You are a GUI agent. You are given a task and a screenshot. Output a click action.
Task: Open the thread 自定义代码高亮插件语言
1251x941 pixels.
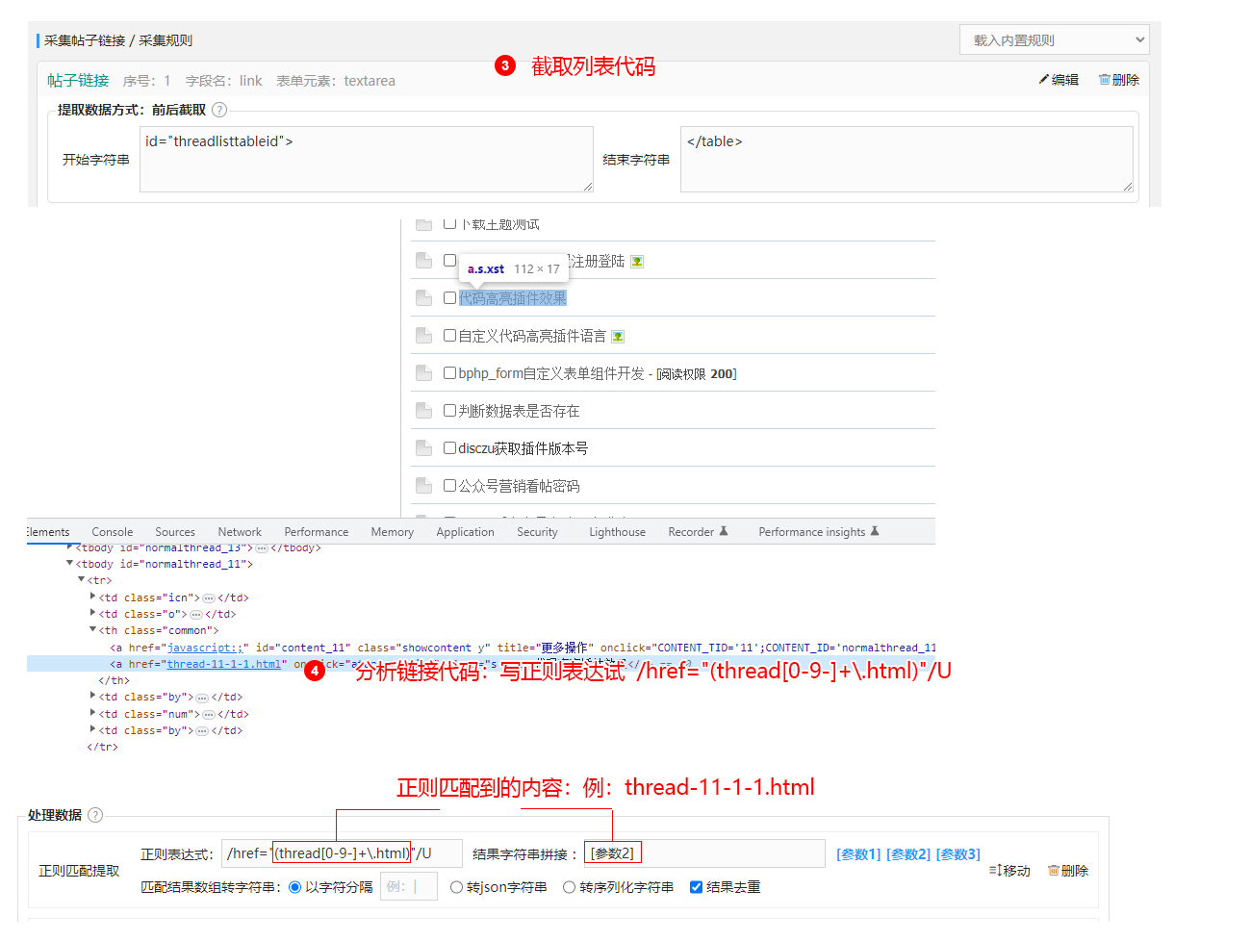coord(532,336)
